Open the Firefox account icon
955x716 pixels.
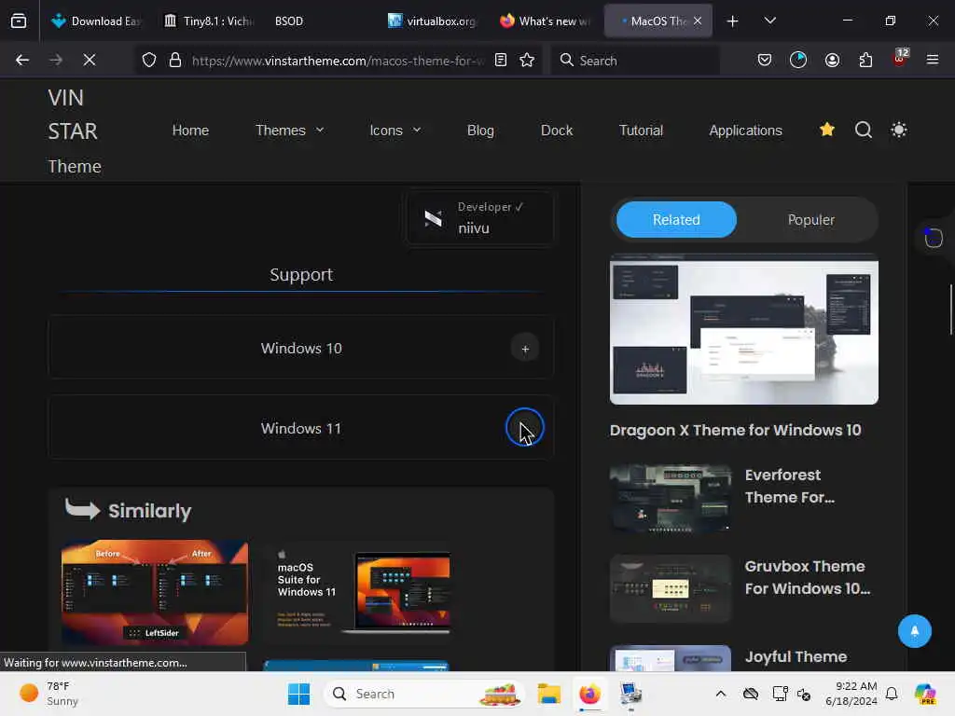click(832, 60)
